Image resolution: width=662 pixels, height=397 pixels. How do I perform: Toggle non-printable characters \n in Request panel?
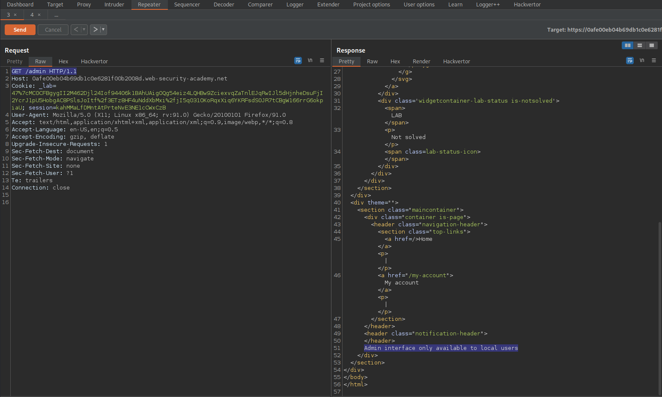click(310, 60)
